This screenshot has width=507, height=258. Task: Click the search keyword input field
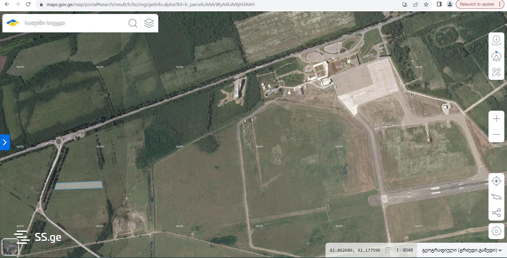pyautogui.click(x=74, y=23)
